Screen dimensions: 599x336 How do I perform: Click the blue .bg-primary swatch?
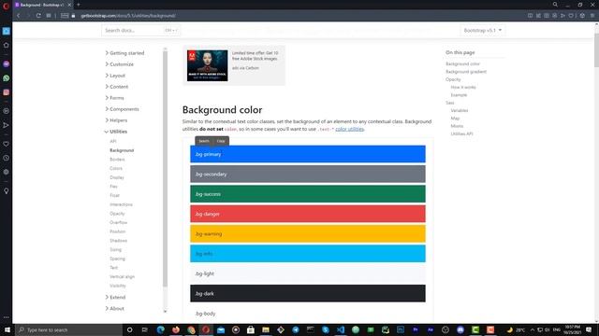click(x=308, y=154)
